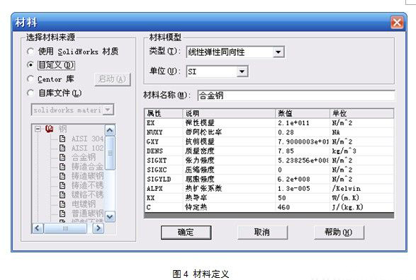
Task: Click the tree scroll-right arrow
Action: pyautogui.click(x=99, y=228)
